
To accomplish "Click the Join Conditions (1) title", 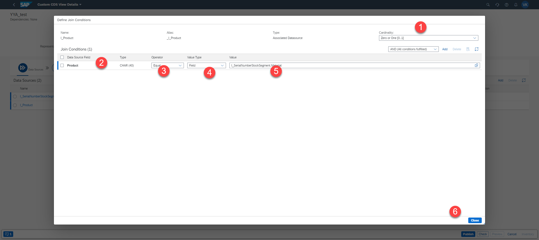I will coord(76,49).
